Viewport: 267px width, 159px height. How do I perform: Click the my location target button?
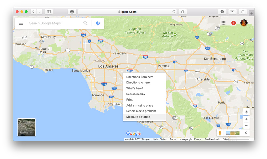click(246, 112)
